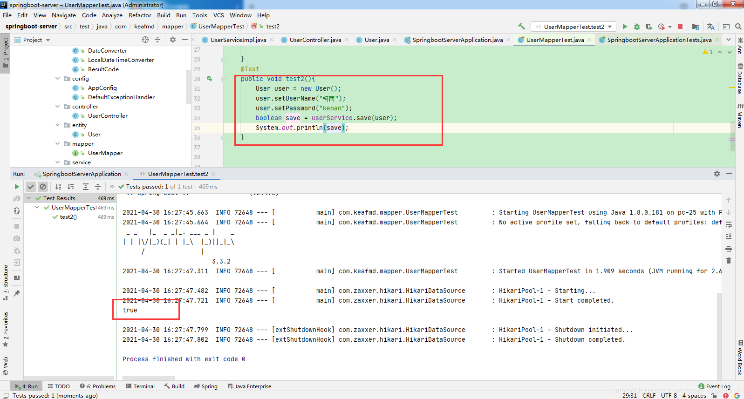Toggle soft-wrap in console

(729, 224)
